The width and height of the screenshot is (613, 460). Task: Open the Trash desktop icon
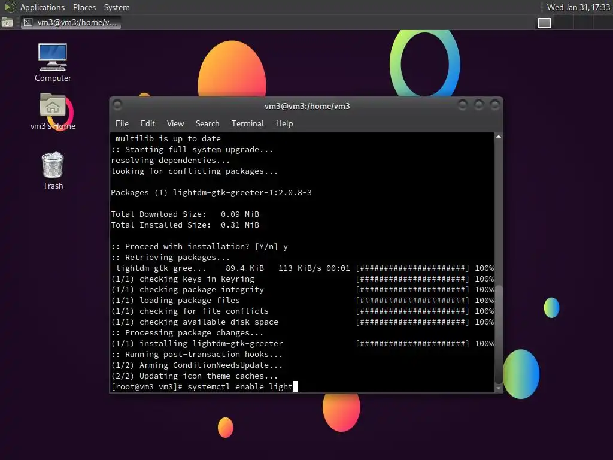coord(53,171)
